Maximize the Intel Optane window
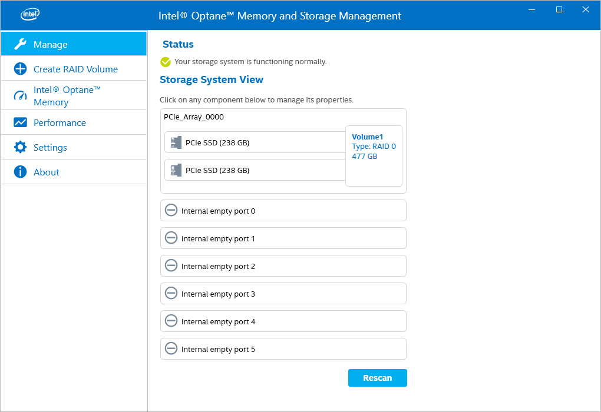 [x=559, y=9]
